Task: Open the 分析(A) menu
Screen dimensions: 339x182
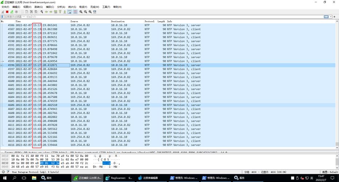Action: (61, 7)
